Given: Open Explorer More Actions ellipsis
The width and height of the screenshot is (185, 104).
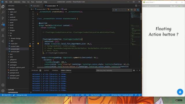Looking at the screenshot, I should (x=26, y=6).
